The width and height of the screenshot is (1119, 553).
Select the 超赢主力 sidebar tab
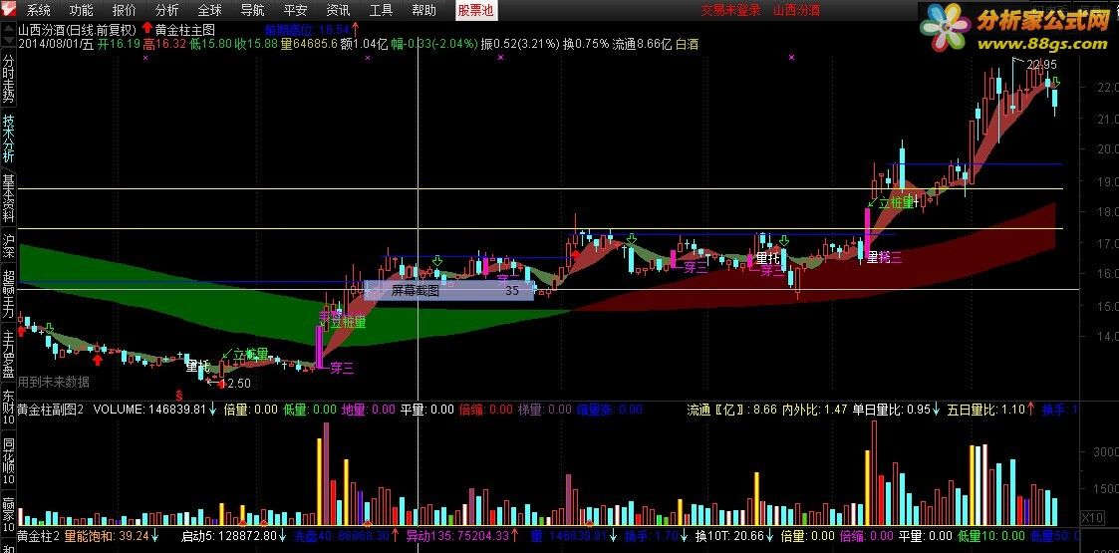pyautogui.click(x=9, y=295)
